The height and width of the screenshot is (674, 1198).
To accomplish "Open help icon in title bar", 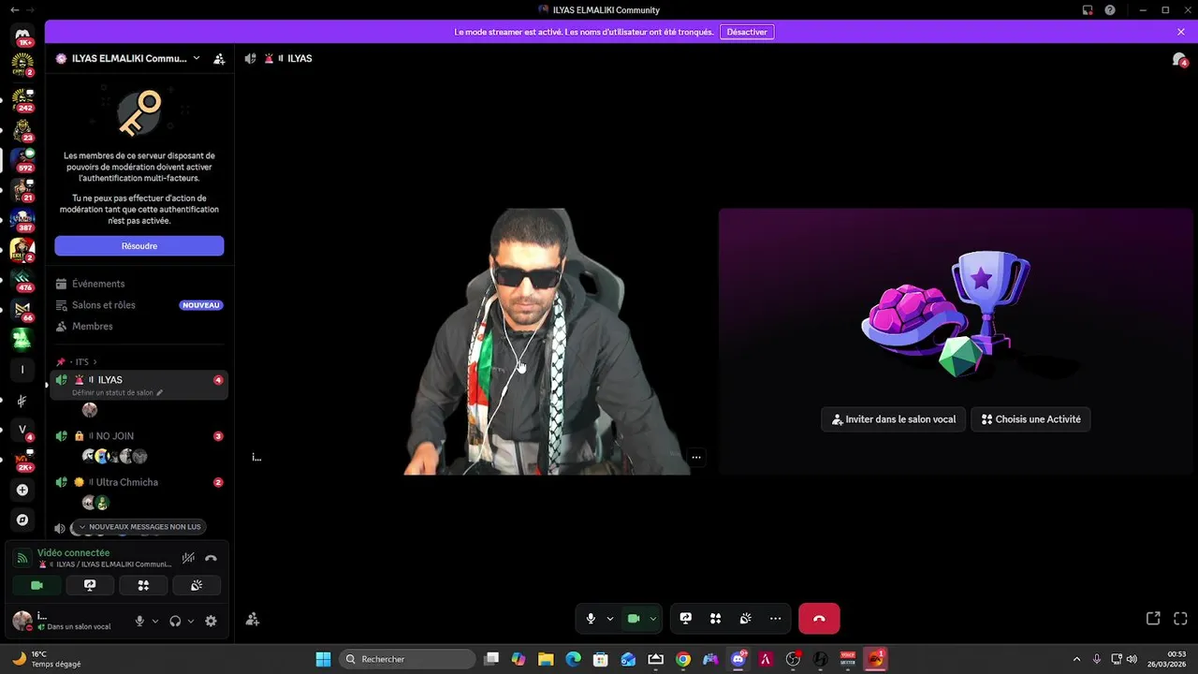I will (1110, 10).
